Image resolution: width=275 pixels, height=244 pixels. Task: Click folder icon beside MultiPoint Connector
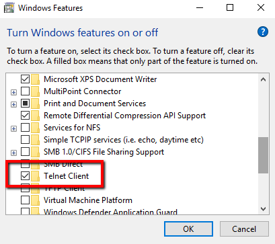click(x=35, y=91)
